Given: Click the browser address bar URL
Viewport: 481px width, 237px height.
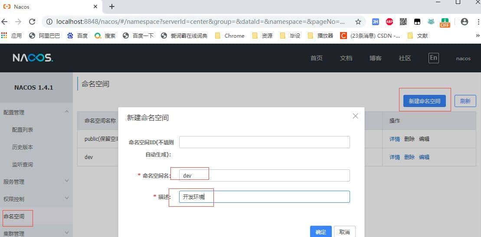Looking at the screenshot, I should 201,22.
